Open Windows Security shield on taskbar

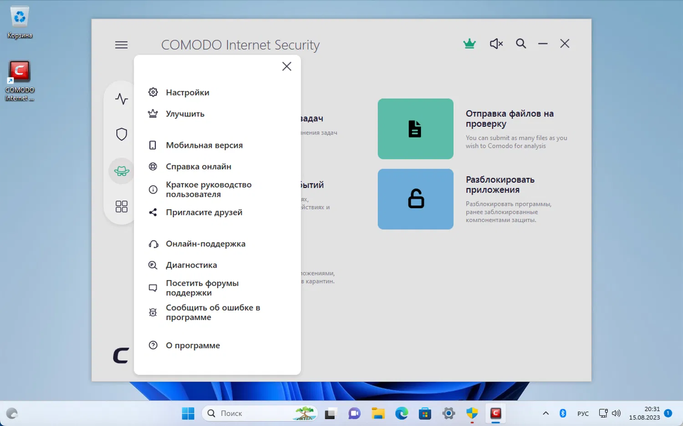pos(472,413)
